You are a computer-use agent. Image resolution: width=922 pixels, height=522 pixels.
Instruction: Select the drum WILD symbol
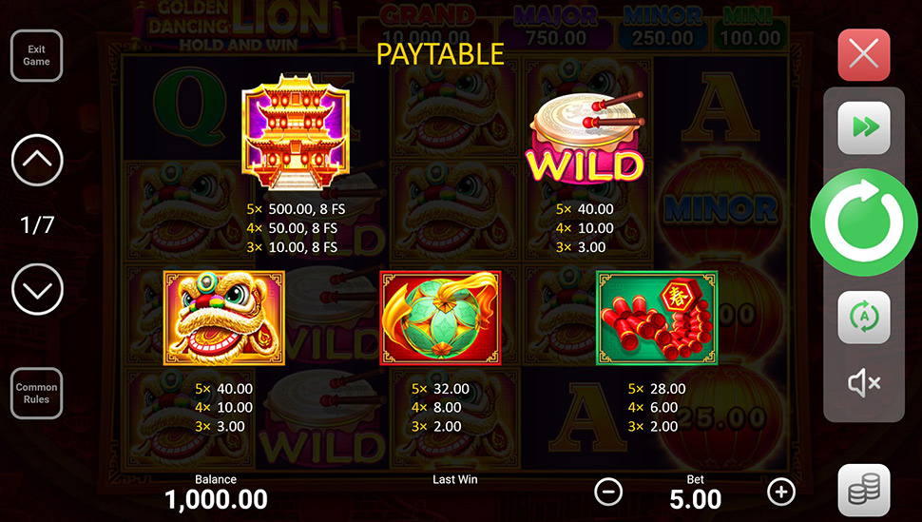(x=586, y=137)
